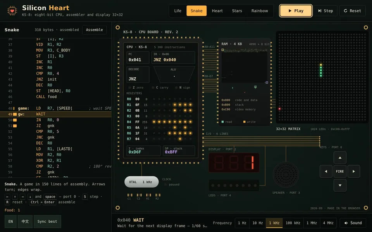
Task: Click the FIRE keypad button
Action: pos(340,171)
